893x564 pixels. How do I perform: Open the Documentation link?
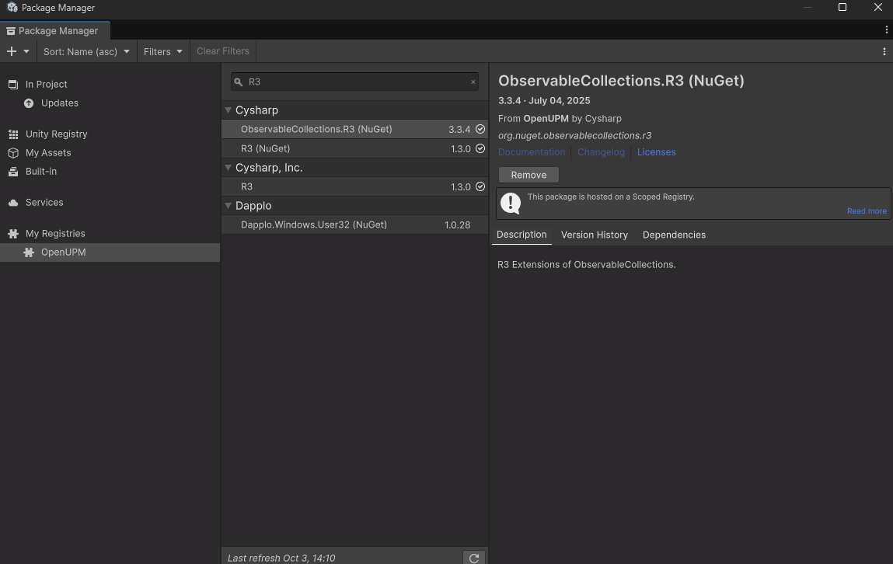click(532, 152)
